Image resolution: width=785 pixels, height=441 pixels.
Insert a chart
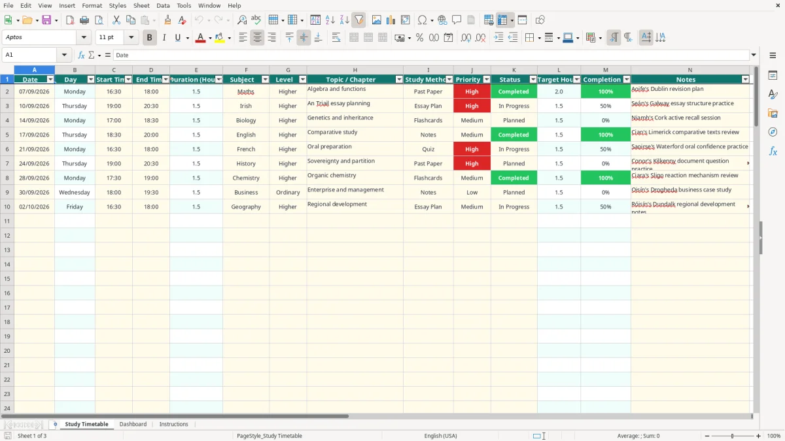click(391, 20)
